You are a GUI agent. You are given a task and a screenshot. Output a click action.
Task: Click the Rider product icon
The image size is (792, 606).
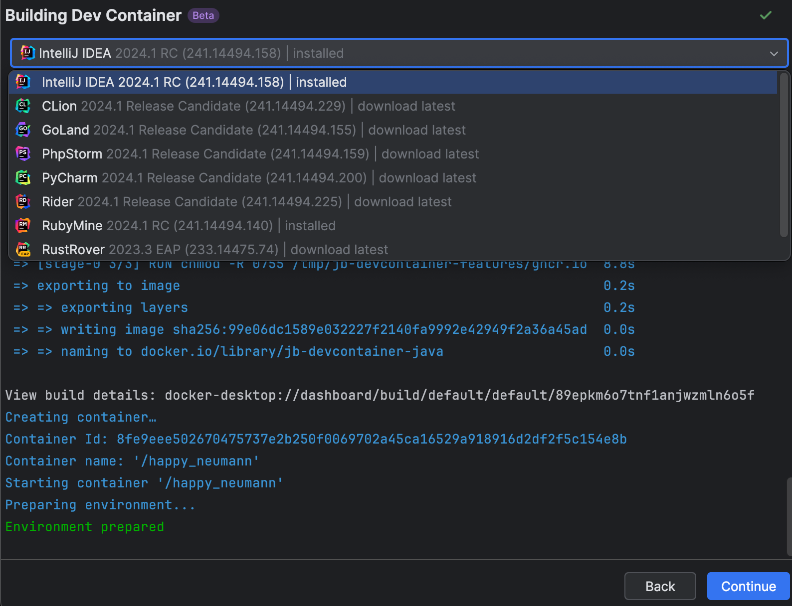coord(23,201)
